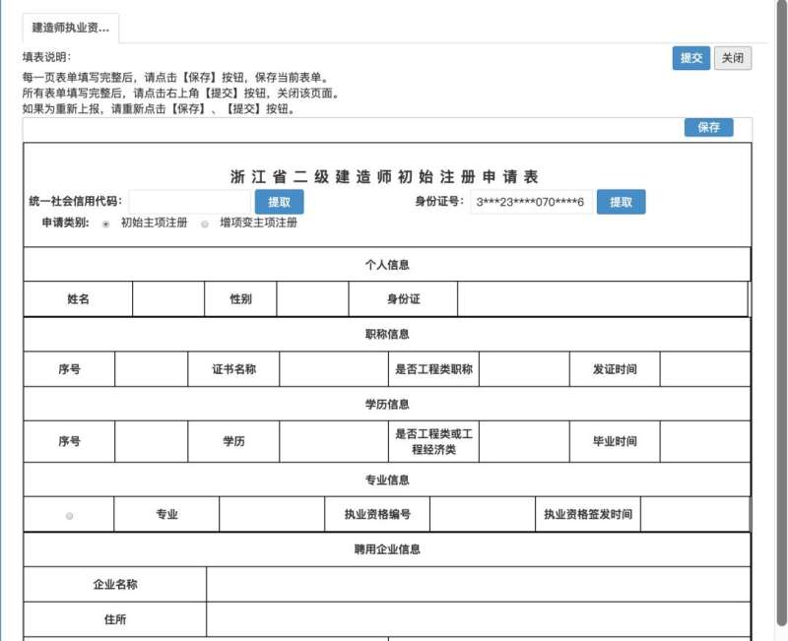Viewport: 788px width, 641px height.
Task: Click 提取 beside the 身份证号 field
Action: 621,201
